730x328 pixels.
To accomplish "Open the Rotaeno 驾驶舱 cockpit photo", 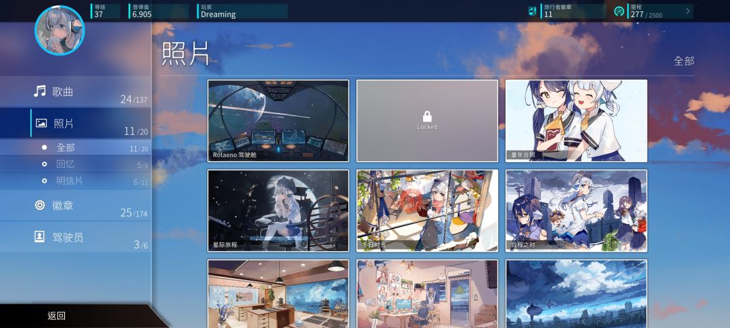I will pos(278,121).
